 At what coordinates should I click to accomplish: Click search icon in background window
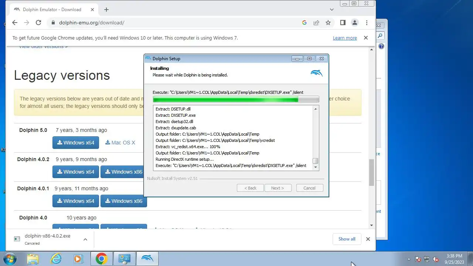tap(380, 36)
